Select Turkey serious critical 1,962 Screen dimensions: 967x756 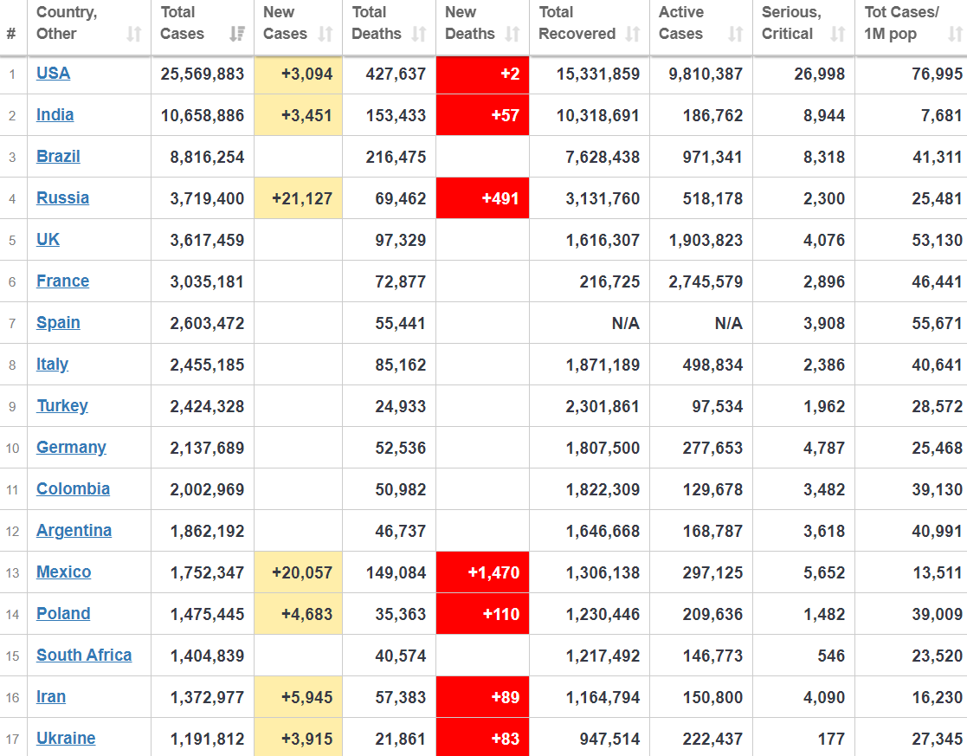point(824,407)
